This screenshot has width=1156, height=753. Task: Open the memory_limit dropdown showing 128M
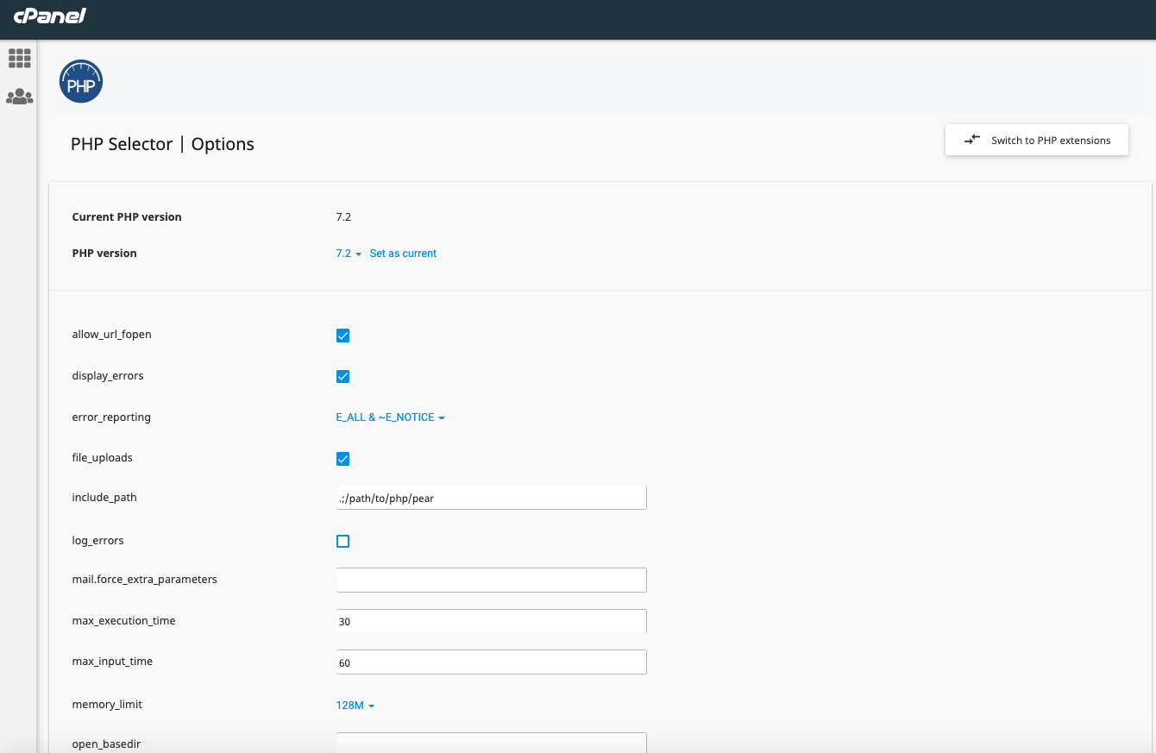pos(355,704)
